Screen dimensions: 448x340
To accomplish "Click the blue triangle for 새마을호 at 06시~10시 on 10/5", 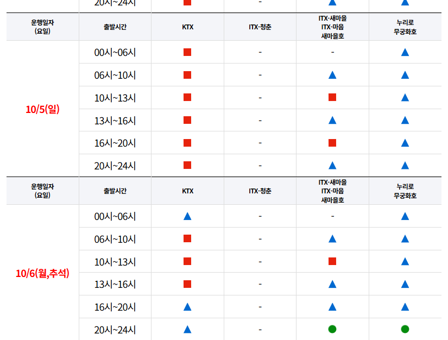I will click(332, 74).
